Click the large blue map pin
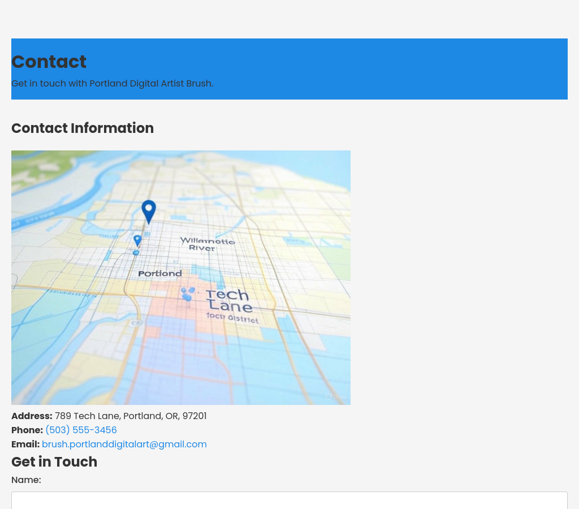 point(149,210)
